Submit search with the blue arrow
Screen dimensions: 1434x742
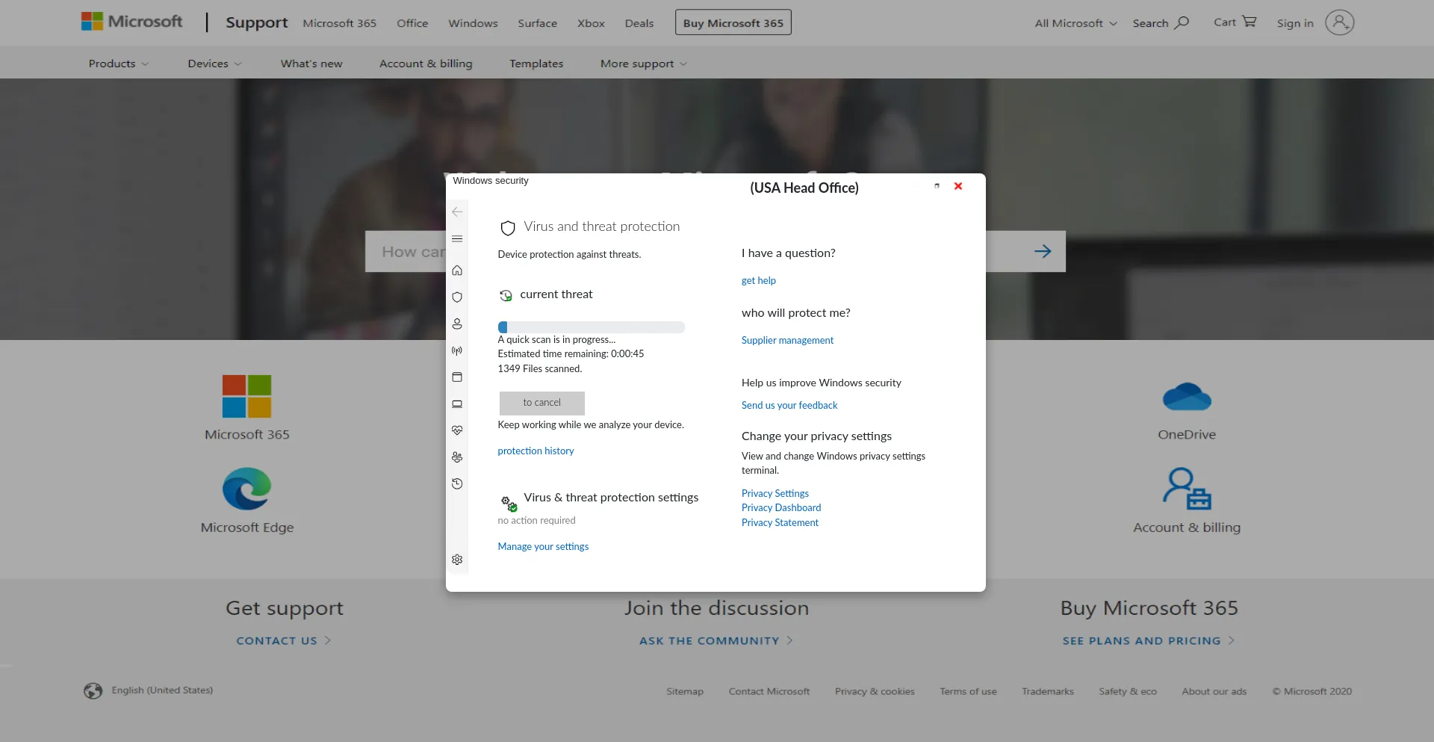1043,252
